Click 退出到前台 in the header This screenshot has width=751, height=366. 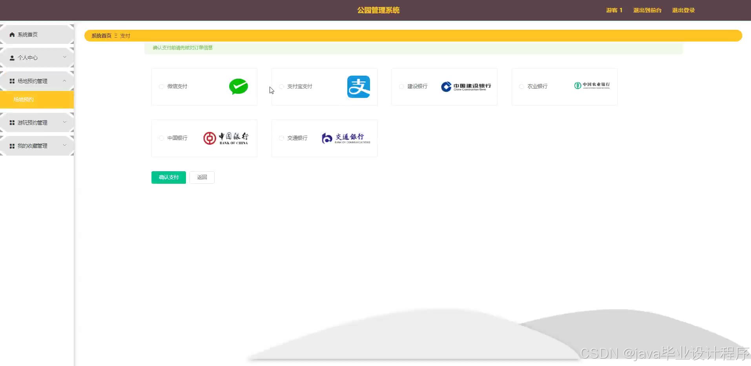coord(647,10)
